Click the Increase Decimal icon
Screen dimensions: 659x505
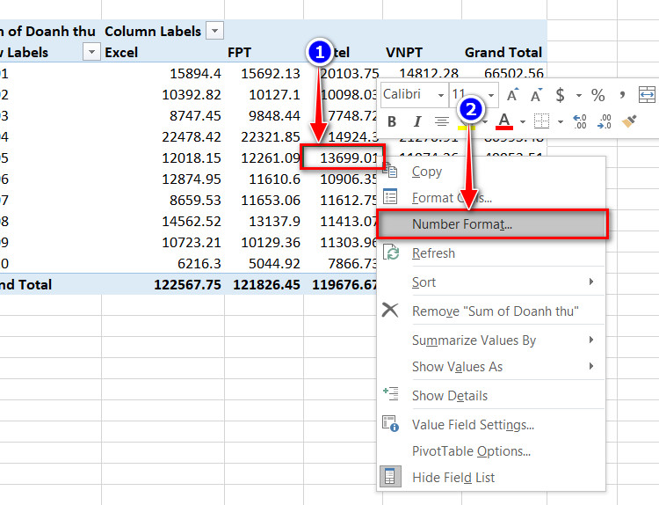point(580,121)
